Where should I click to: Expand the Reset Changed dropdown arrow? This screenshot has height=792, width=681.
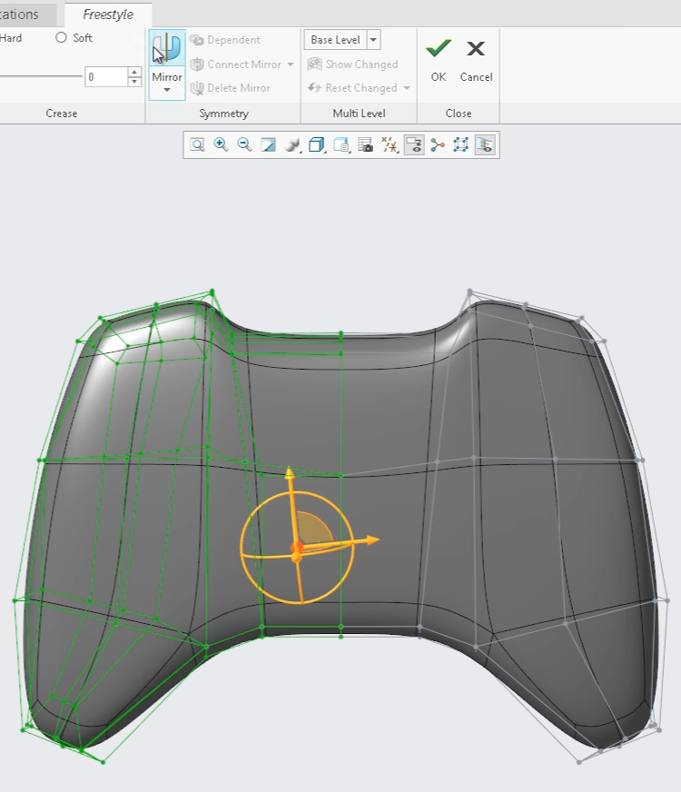(x=407, y=88)
